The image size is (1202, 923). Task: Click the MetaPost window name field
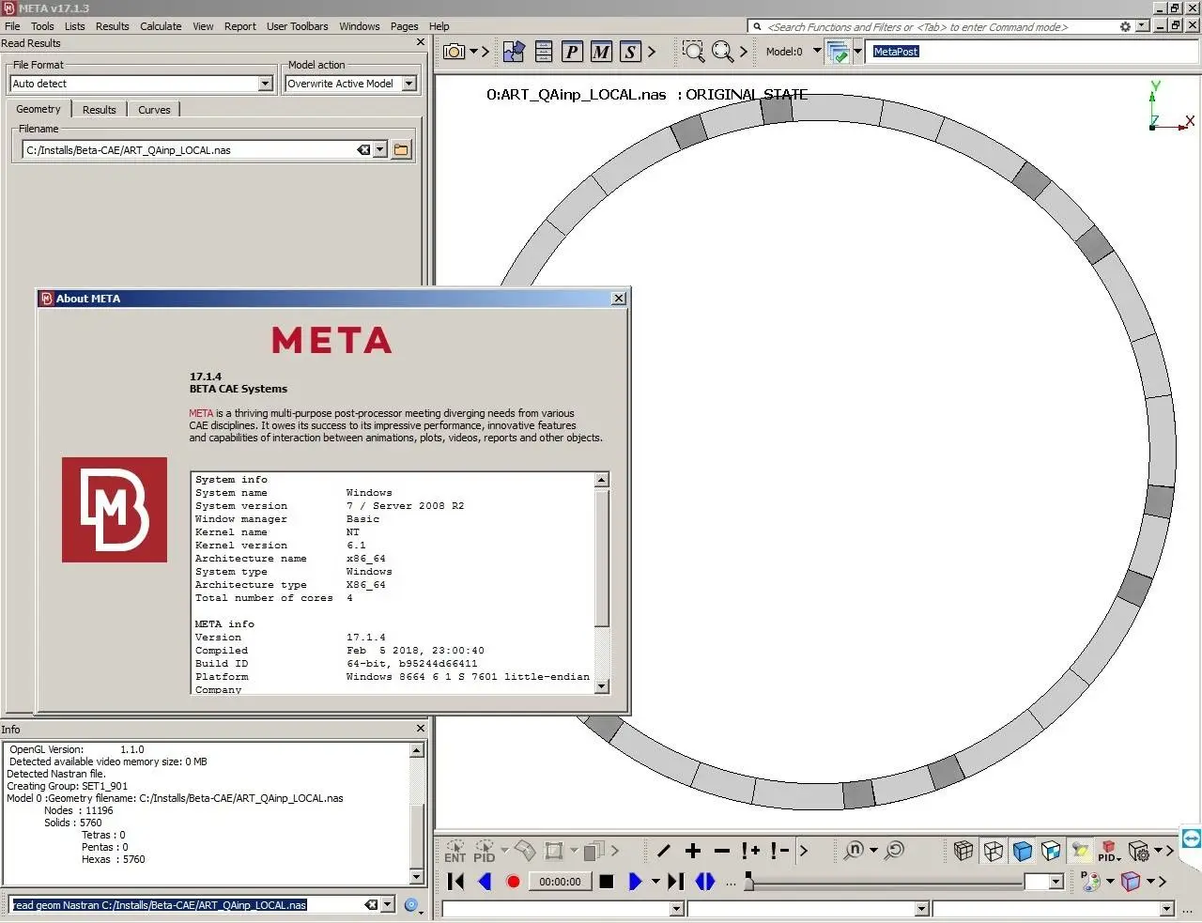click(1033, 52)
